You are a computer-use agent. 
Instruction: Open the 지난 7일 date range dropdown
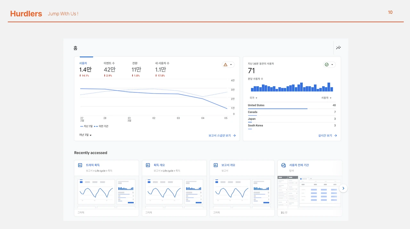click(x=86, y=135)
